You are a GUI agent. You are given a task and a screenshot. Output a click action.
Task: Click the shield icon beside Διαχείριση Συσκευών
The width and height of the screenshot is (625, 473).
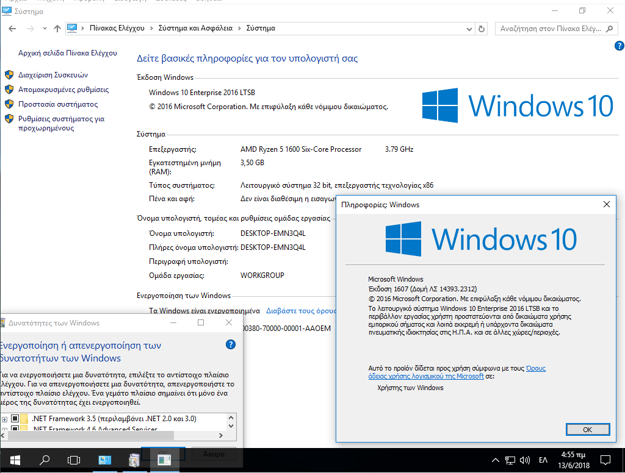tap(9, 75)
